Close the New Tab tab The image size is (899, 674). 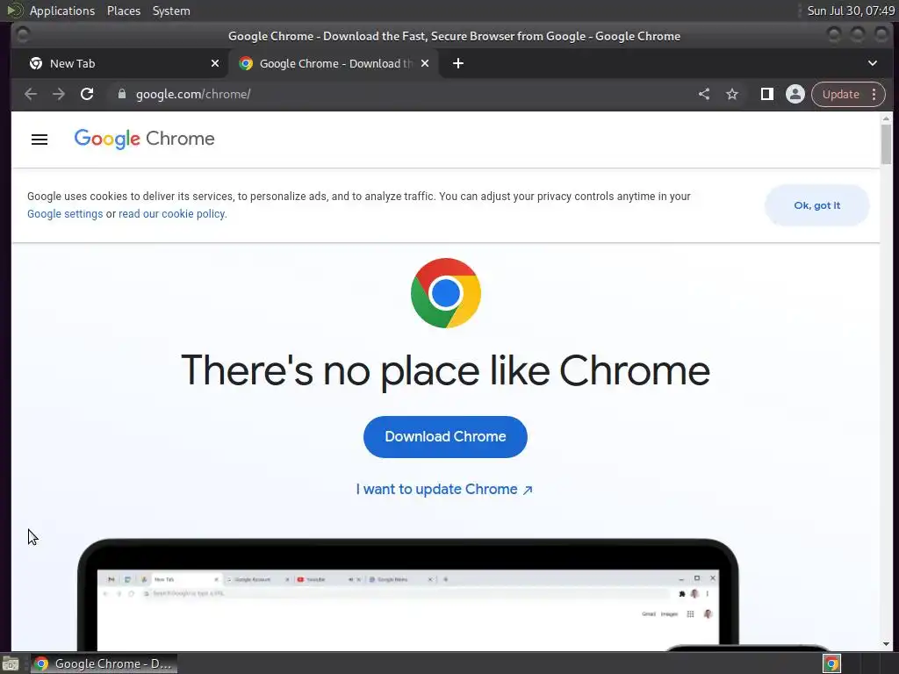tap(215, 63)
